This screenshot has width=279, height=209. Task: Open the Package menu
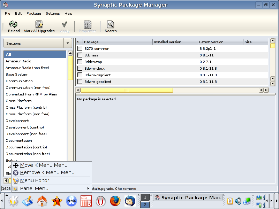(x=33, y=14)
